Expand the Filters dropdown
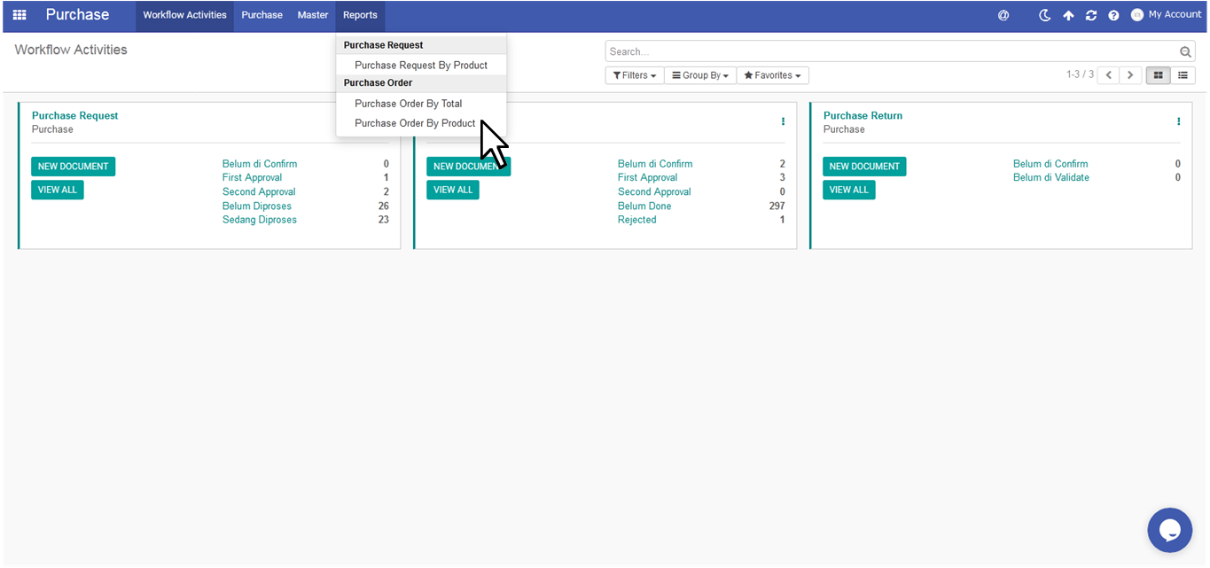This screenshot has height=568, width=1210. [634, 75]
